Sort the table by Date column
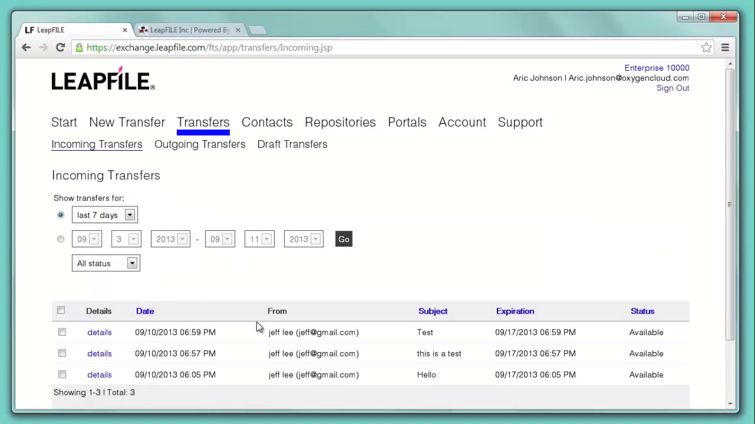This screenshot has width=755, height=424. point(145,311)
